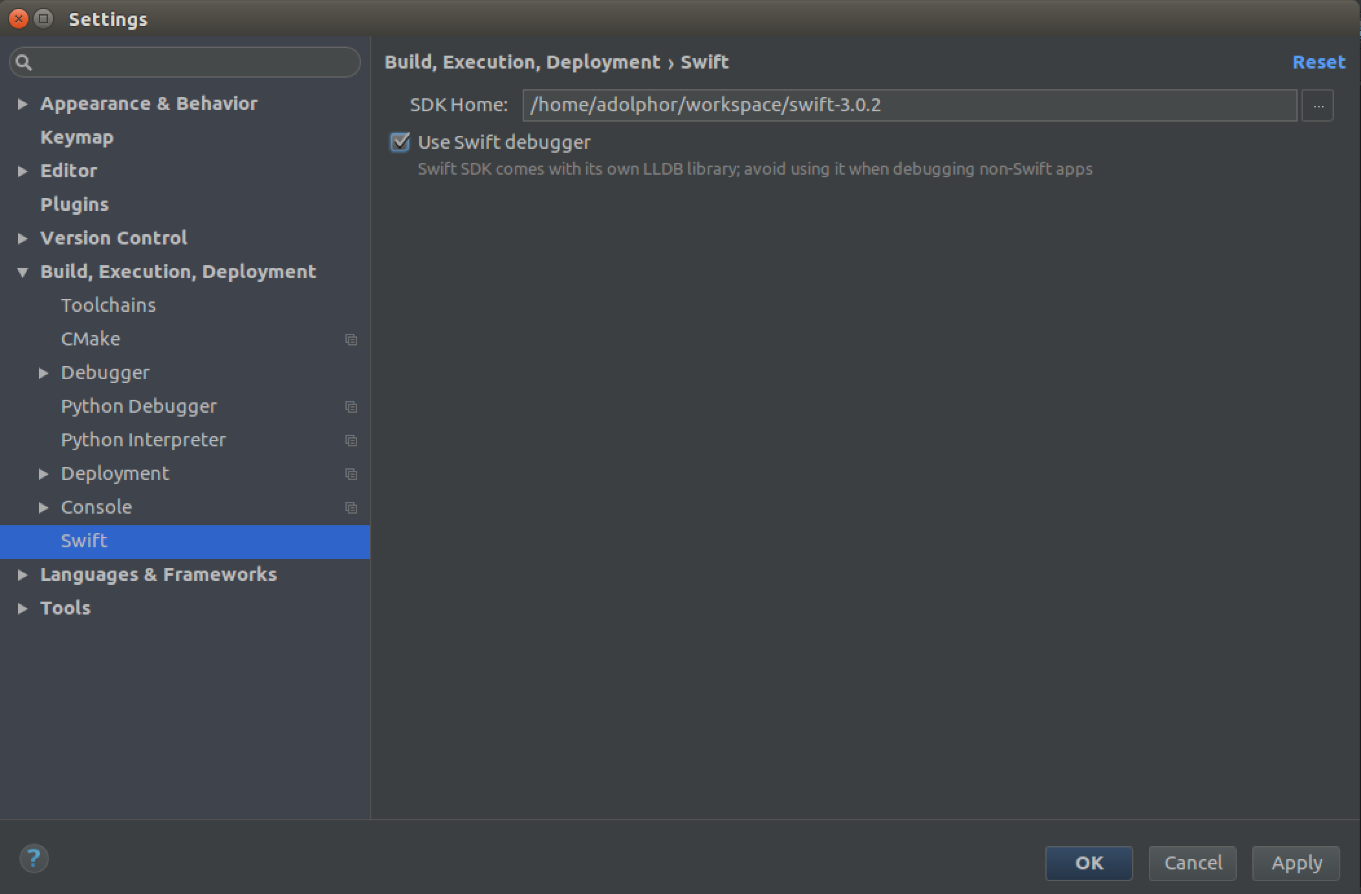
Task: Click the Build, Execution, Deployment breadcrumb
Action: point(522,62)
